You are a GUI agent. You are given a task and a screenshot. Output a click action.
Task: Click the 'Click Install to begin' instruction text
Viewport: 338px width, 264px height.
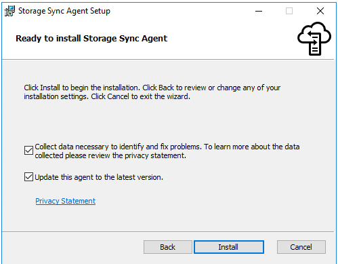[x=152, y=92]
